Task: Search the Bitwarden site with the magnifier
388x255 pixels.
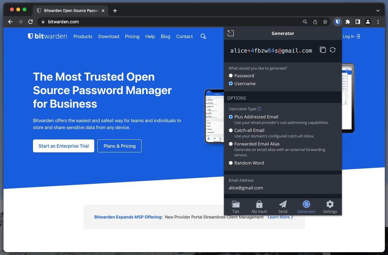Action: [x=203, y=36]
